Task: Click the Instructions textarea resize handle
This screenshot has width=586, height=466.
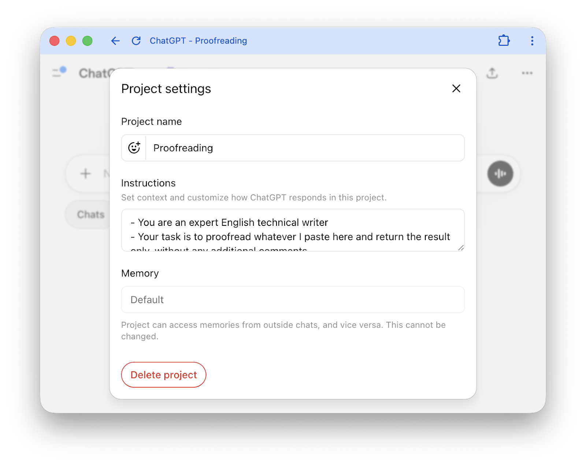Action: coord(461,248)
